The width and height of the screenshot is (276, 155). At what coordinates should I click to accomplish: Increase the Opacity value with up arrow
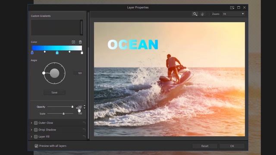pyautogui.click(x=85, y=106)
